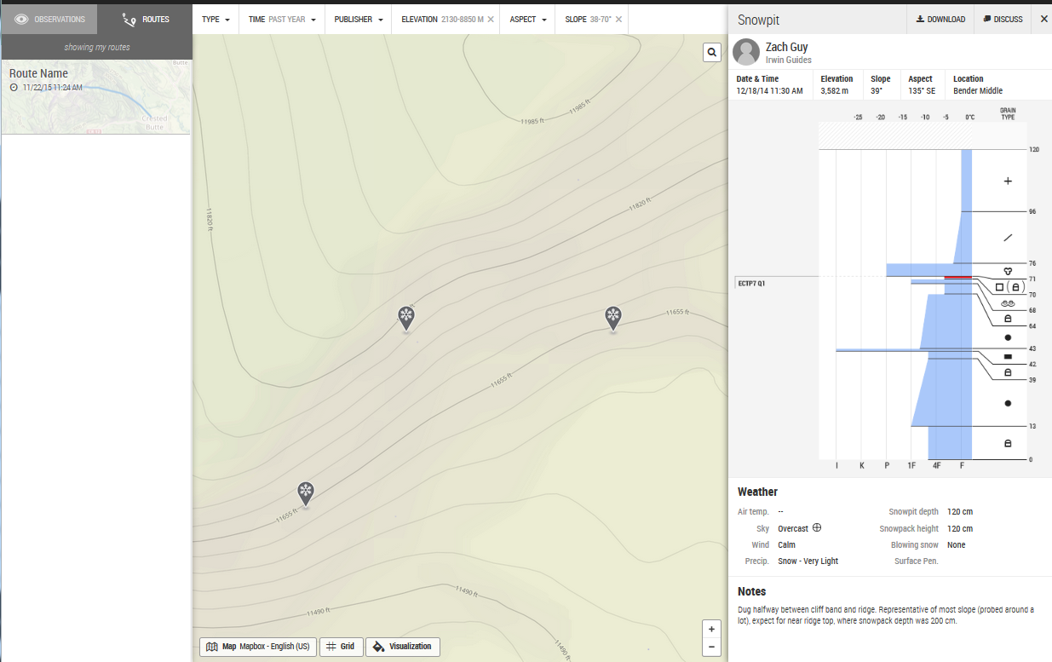This screenshot has height=662, width=1052.
Task: Open the Visualization options
Action: coord(403,647)
